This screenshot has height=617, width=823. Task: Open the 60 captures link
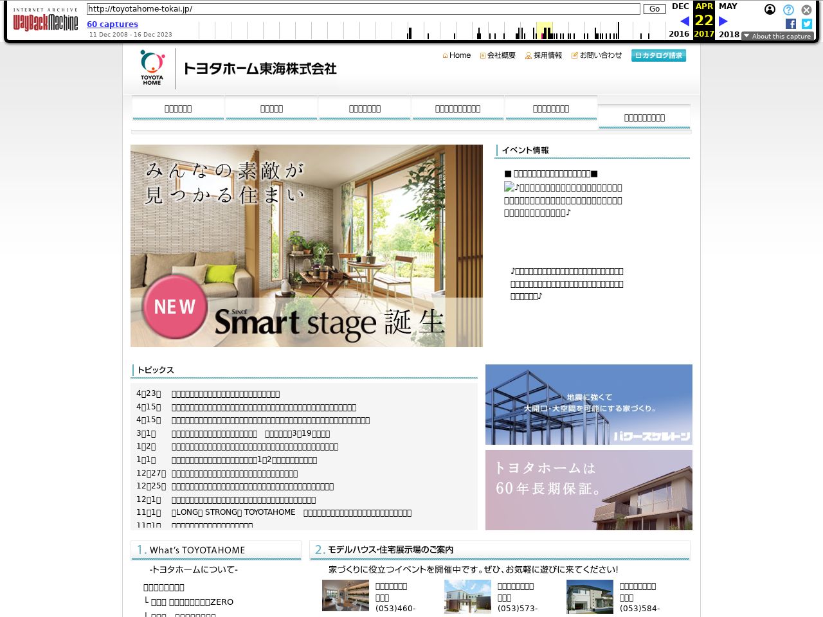tap(113, 24)
